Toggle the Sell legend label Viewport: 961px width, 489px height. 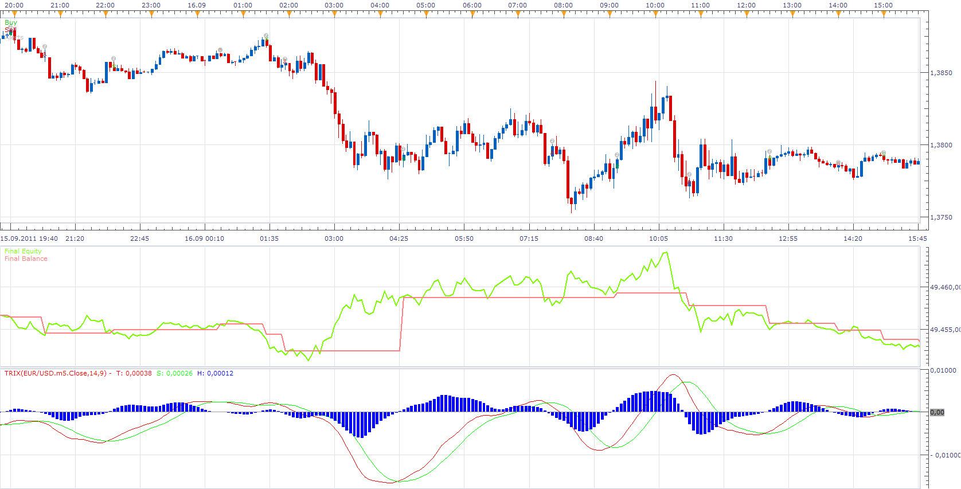(10, 30)
